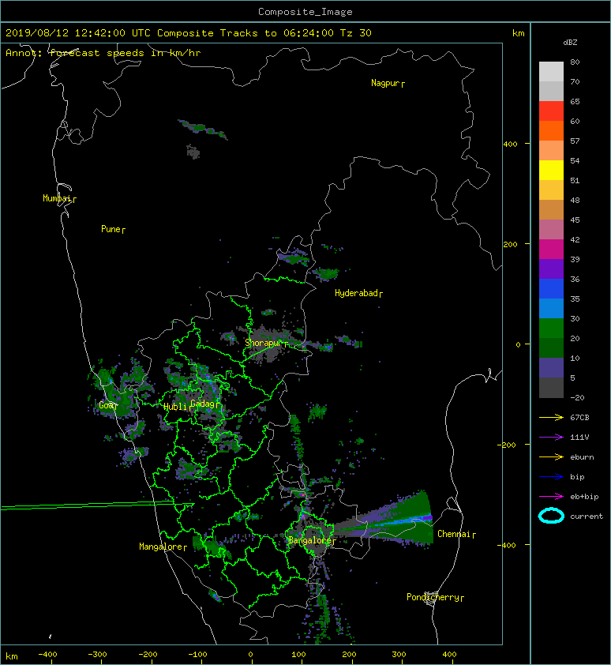
Task: Select the orange swatch between 60 and 57
Action: (x=551, y=131)
